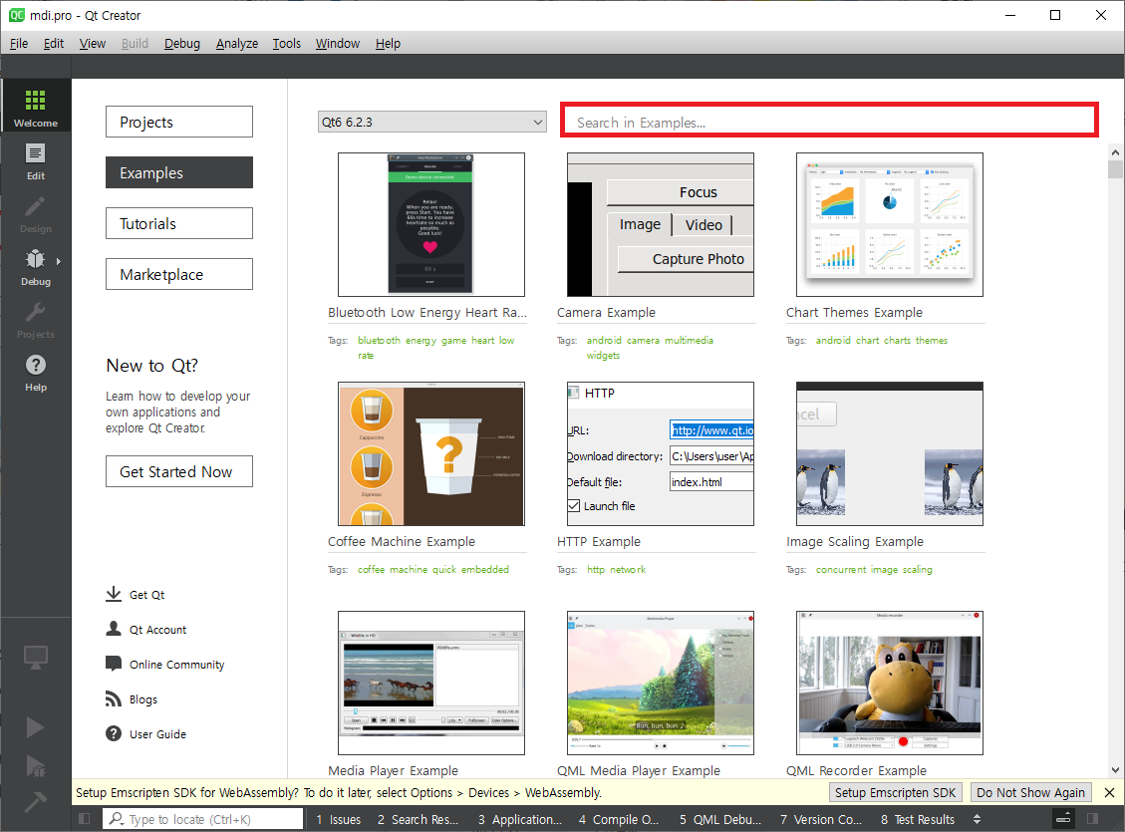Open the 7 Version Control pane
1125x832 pixels.
(x=821, y=819)
